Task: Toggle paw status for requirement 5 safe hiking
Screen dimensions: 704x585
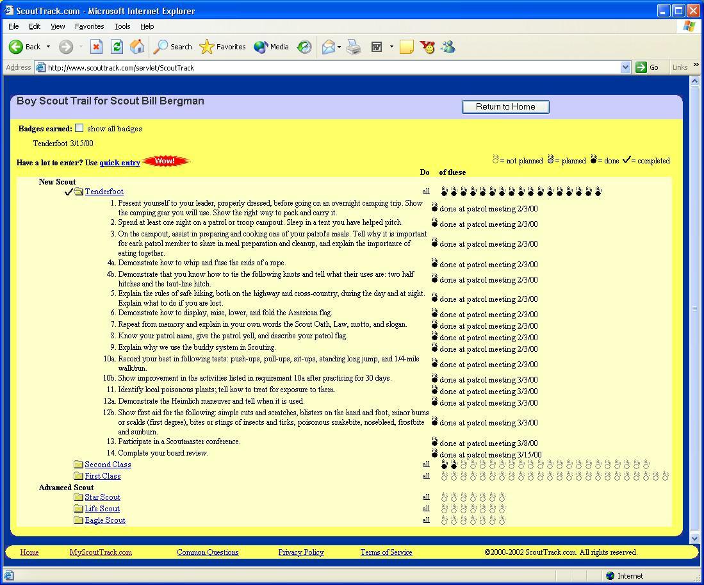Action: pyautogui.click(x=434, y=297)
